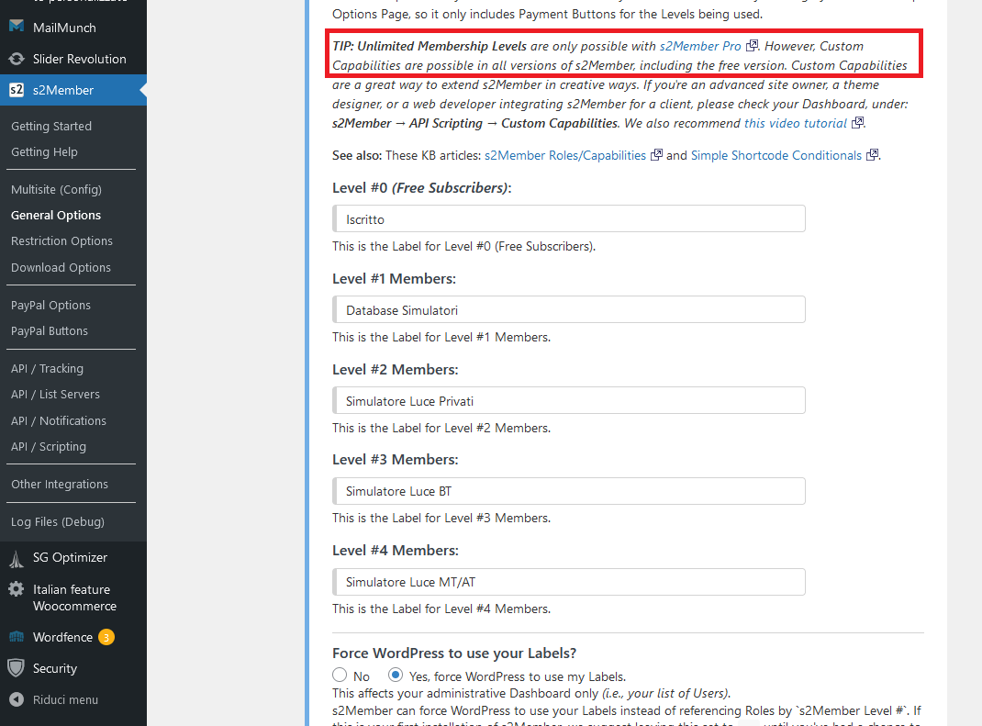Open s2Member Roles/Capabilities KB article
This screenshot has height=726, width=982.
tap(565, 155)
